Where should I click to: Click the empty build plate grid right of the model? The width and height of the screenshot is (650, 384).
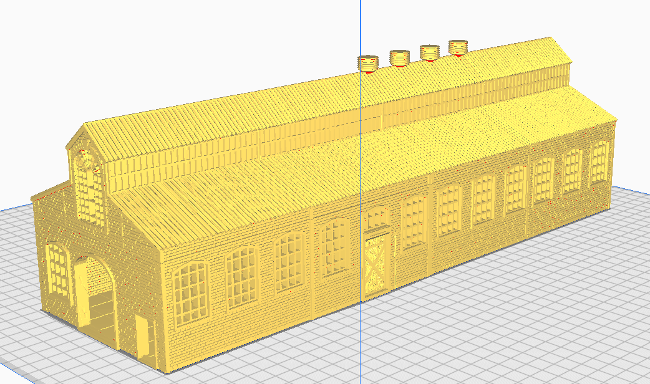click(x=561, y=281)
